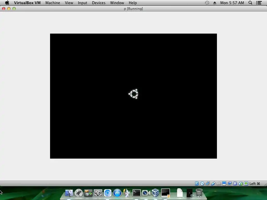Open the Devices menu
This screenshot has width=267, height=200.
pos(99,3)
